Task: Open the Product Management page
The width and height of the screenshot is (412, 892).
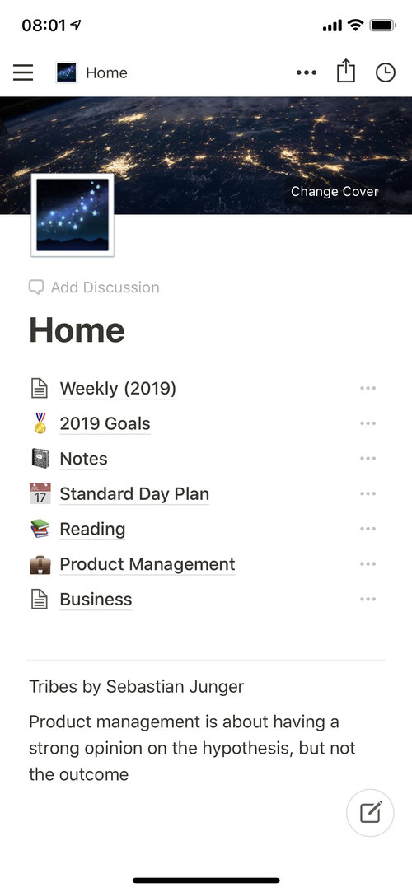Action: click(147, 564)
